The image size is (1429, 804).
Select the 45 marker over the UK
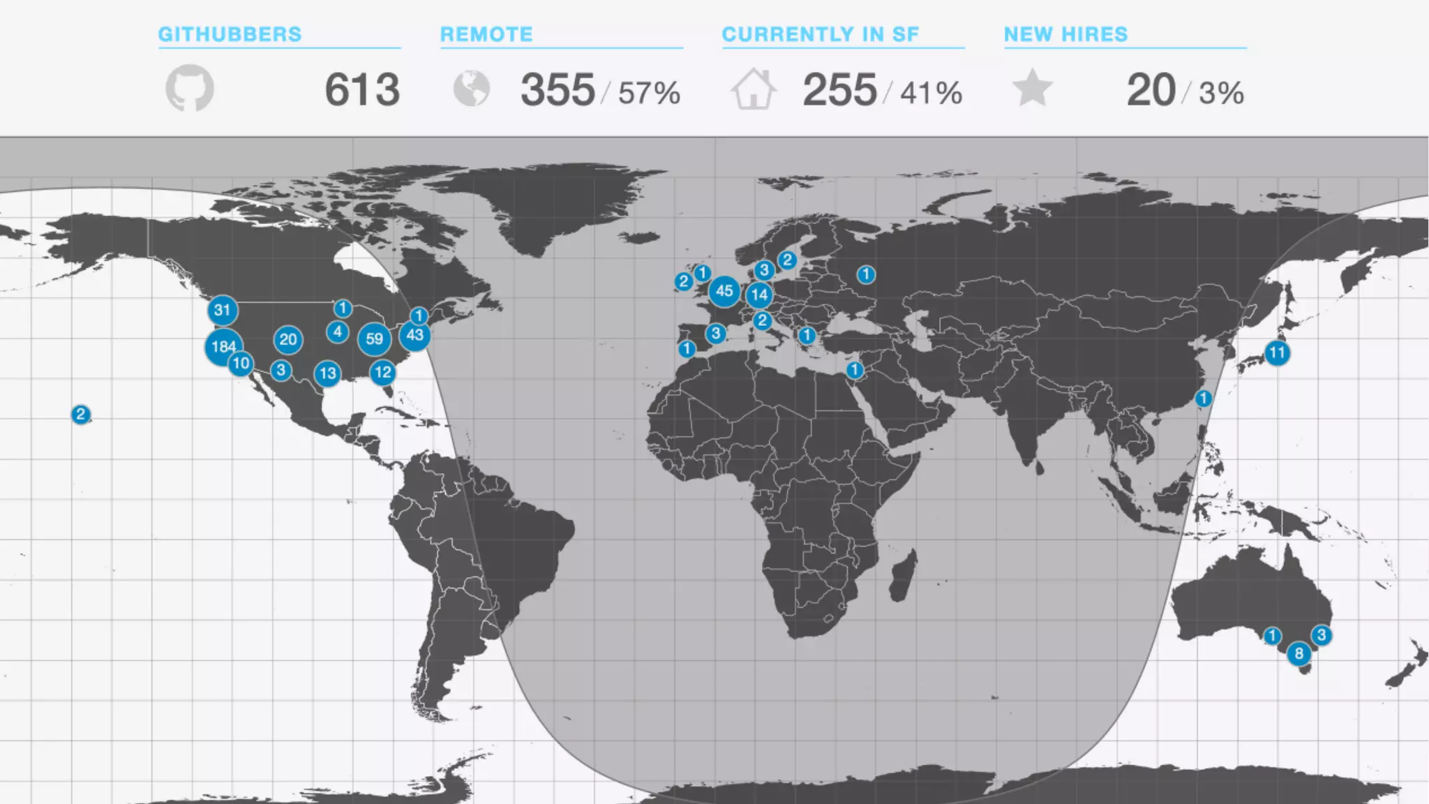pyautogui.click(x=724, y=291)
